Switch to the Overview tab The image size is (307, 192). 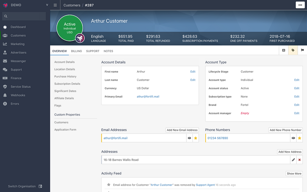[x=59, y=51]
